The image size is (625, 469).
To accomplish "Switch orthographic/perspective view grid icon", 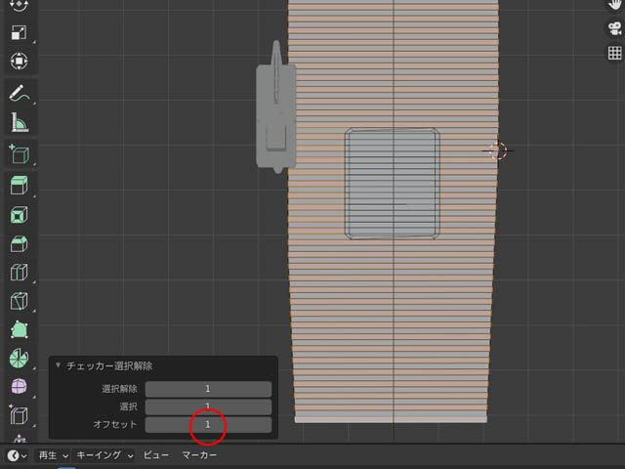I will (614, 53).
